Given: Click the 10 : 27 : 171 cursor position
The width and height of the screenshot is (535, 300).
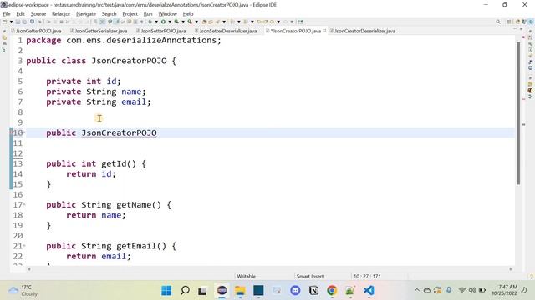Looking at the screenshot, I should (367, 276).
